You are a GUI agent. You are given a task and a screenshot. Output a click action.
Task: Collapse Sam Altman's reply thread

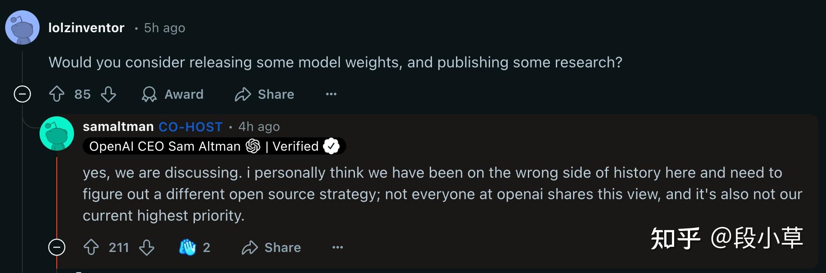[56, 247]
